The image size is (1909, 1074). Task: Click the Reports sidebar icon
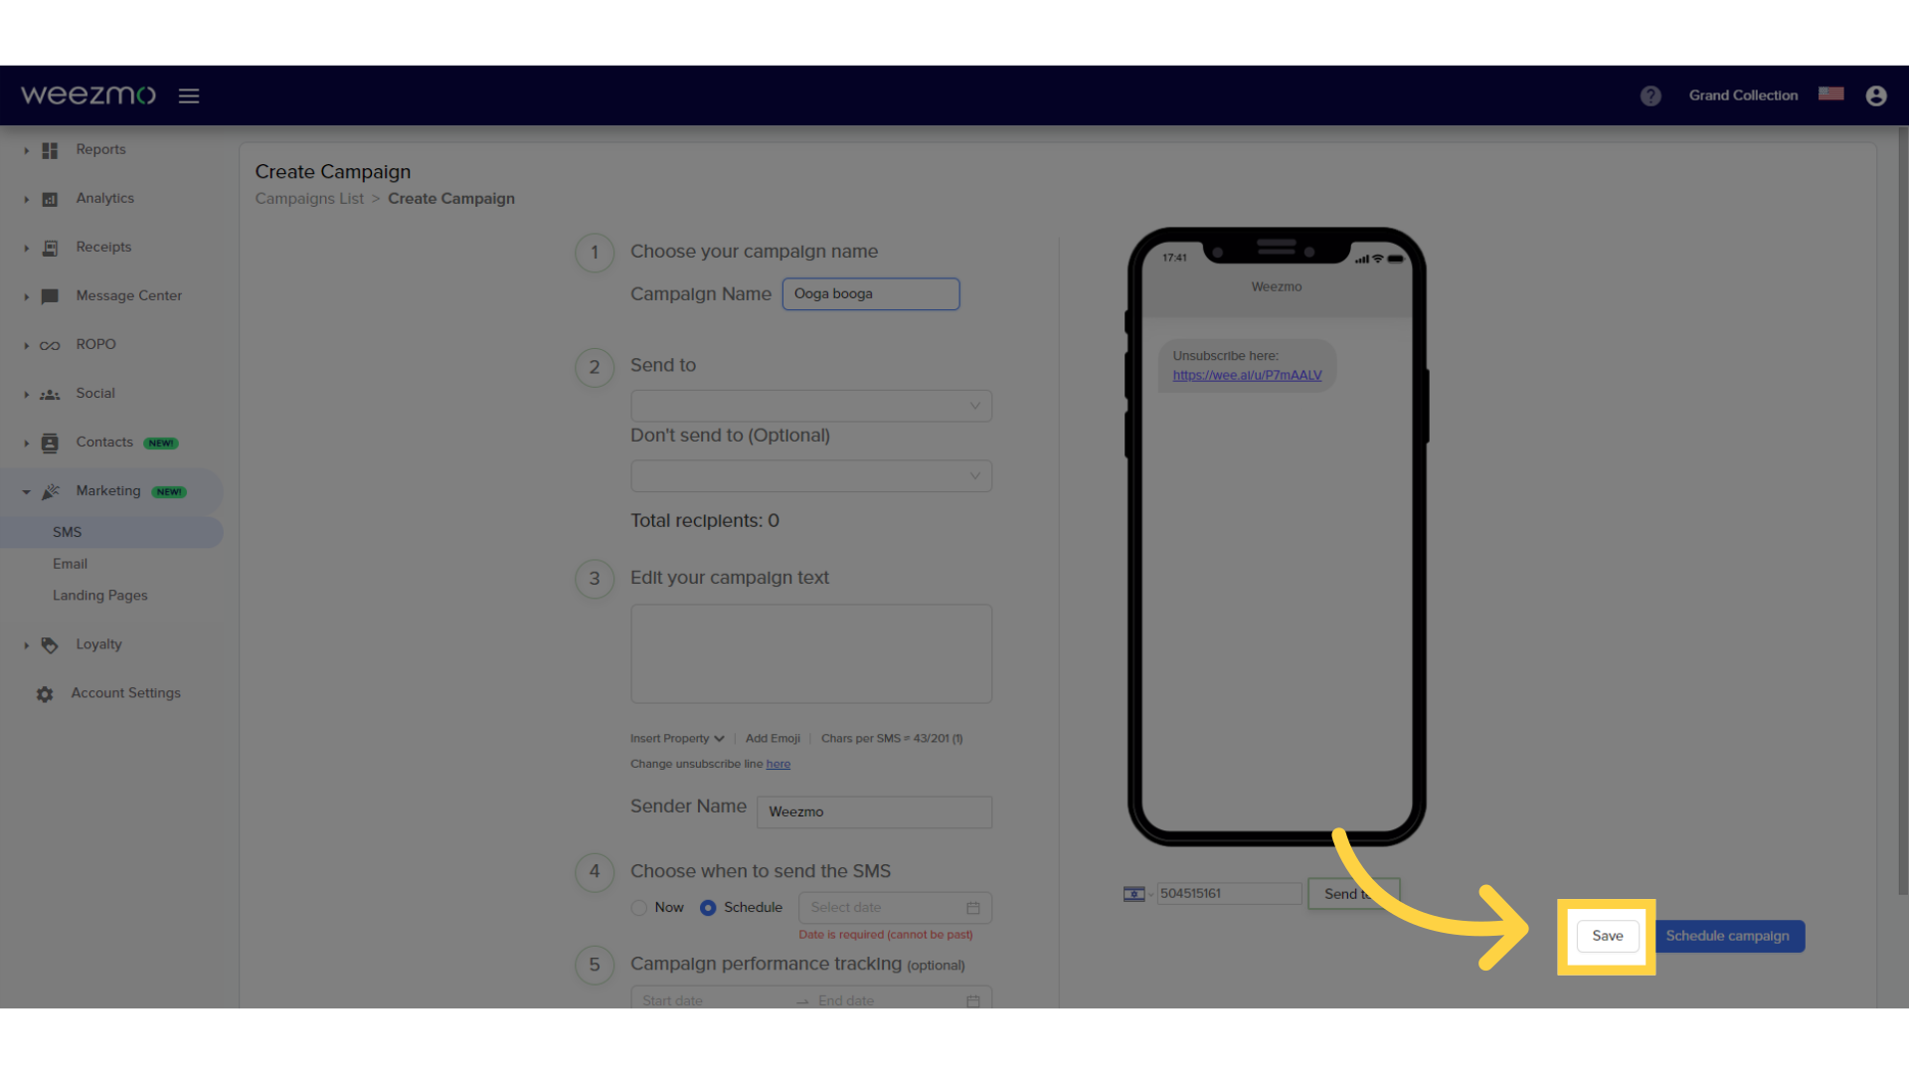pyautogui.click(x=49, y=148)
